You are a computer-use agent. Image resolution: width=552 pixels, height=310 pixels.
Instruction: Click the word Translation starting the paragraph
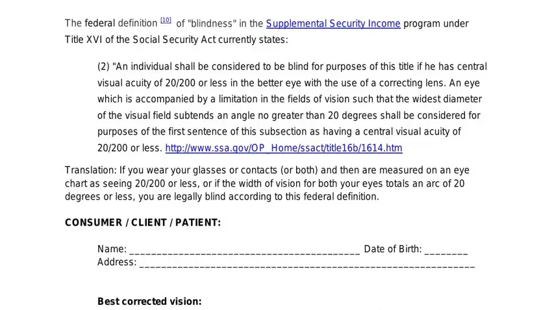[90, 170]
